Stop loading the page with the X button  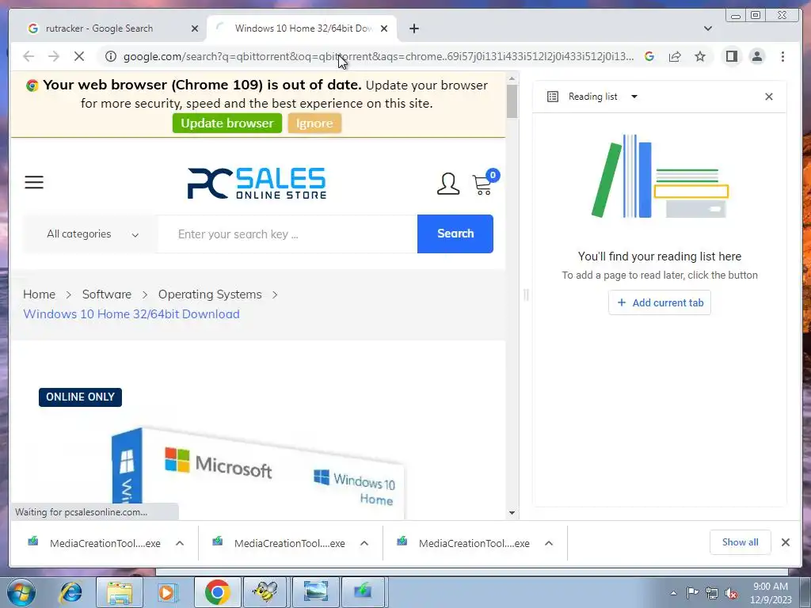coord(79,56)
